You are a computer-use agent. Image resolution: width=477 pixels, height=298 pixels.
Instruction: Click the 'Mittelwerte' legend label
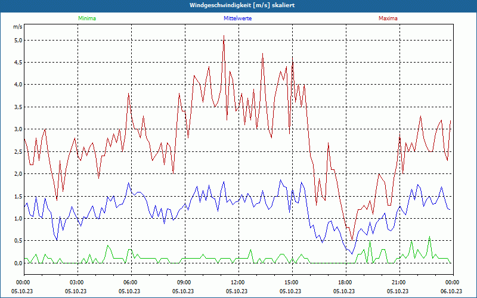coord(237,18)
